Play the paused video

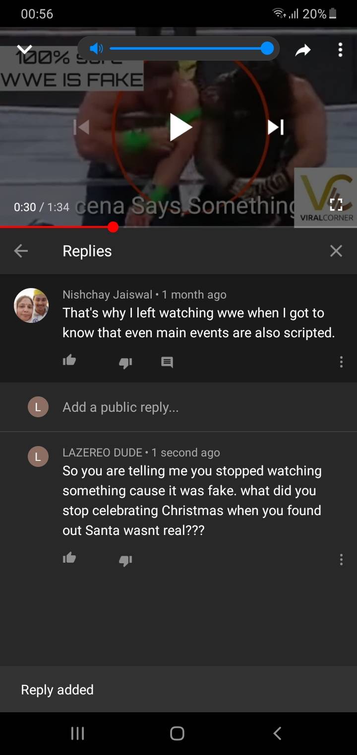point(180,128)
